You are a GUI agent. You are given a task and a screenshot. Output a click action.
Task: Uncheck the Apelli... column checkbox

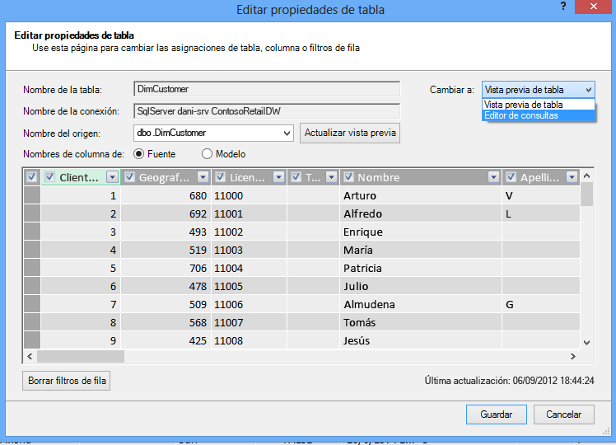pos(511,177)
